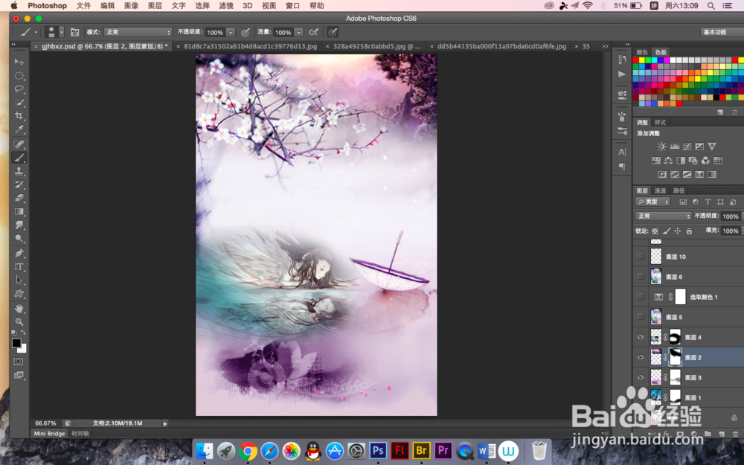
Task: Hide layer 图层 2
Action: point(641,357)
